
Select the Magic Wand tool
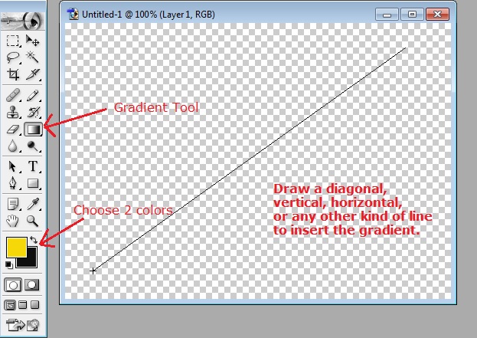point(33,57)
